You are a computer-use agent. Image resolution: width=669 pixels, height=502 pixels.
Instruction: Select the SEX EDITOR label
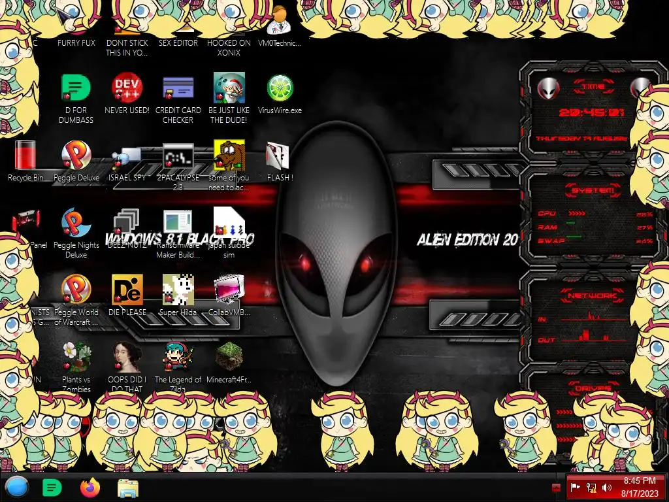click(178, 42)
